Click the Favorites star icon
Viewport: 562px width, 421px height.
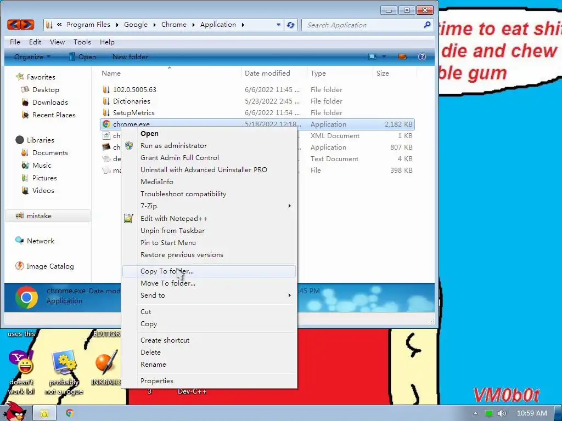20,77
